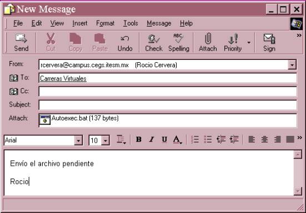Screen dimensions: 306x213
Task: Decrease paragraph indentation
Action: pyautogui.click(x=221, y=140)
